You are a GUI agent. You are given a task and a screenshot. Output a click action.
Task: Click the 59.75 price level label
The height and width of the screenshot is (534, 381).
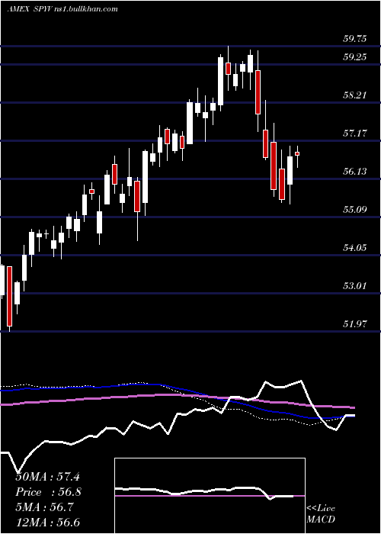pyautogui.click(x=355, y=39)
